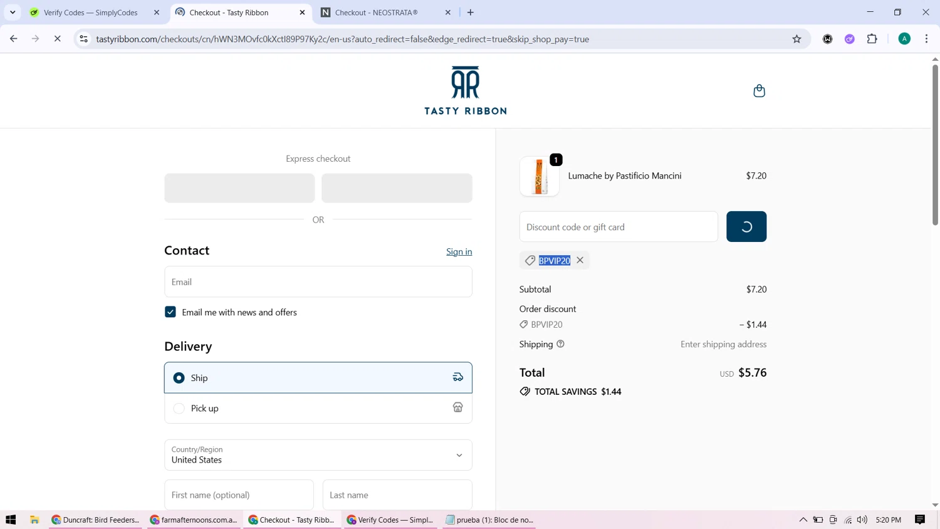The image size is (940, 529).
Task: Expand the Country/Region dropdown
Action: coord(318,455)
